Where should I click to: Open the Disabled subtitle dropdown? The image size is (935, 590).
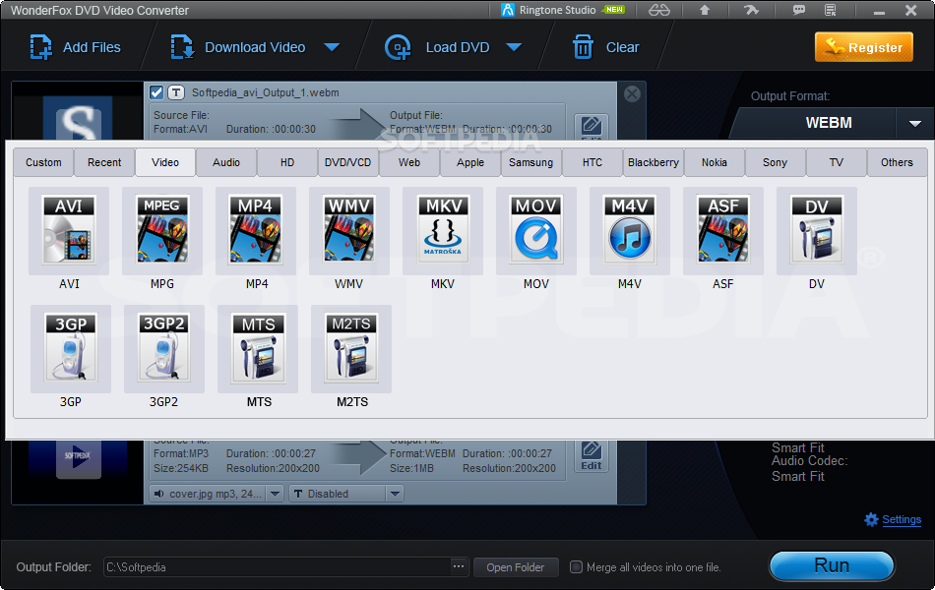[x=395, y=494]
